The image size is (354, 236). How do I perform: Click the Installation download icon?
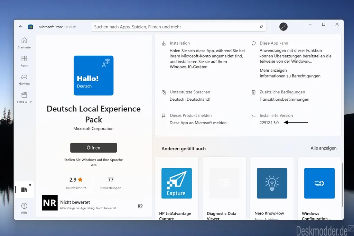(164, 43)
